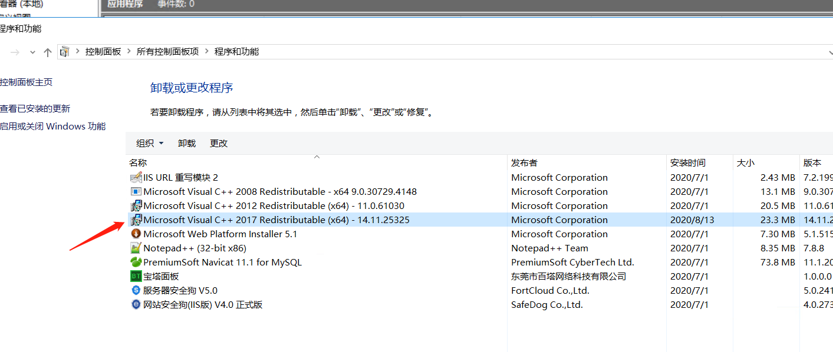Expand breadcrumb chevron after 控制面板
This screenshot has height=352, width=833.
pyautogui.click(x=129, y=52)
